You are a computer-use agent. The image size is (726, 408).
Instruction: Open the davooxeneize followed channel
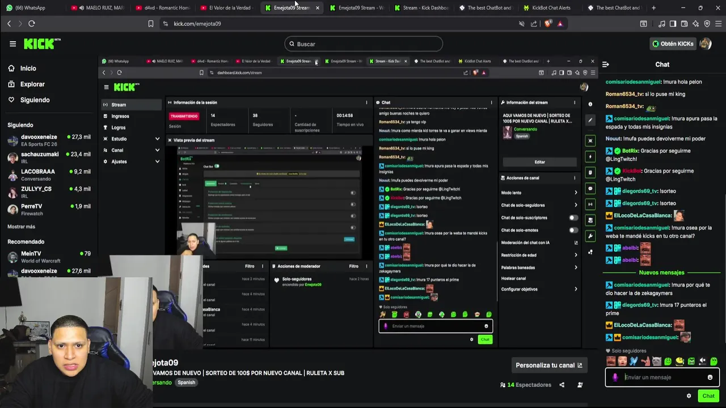click(49, 139)
